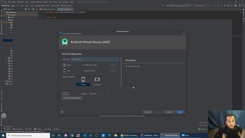Select Portrait startup orientation
Image resolution: width=245 pixels, height=138 pixels.
coord(83,81)
